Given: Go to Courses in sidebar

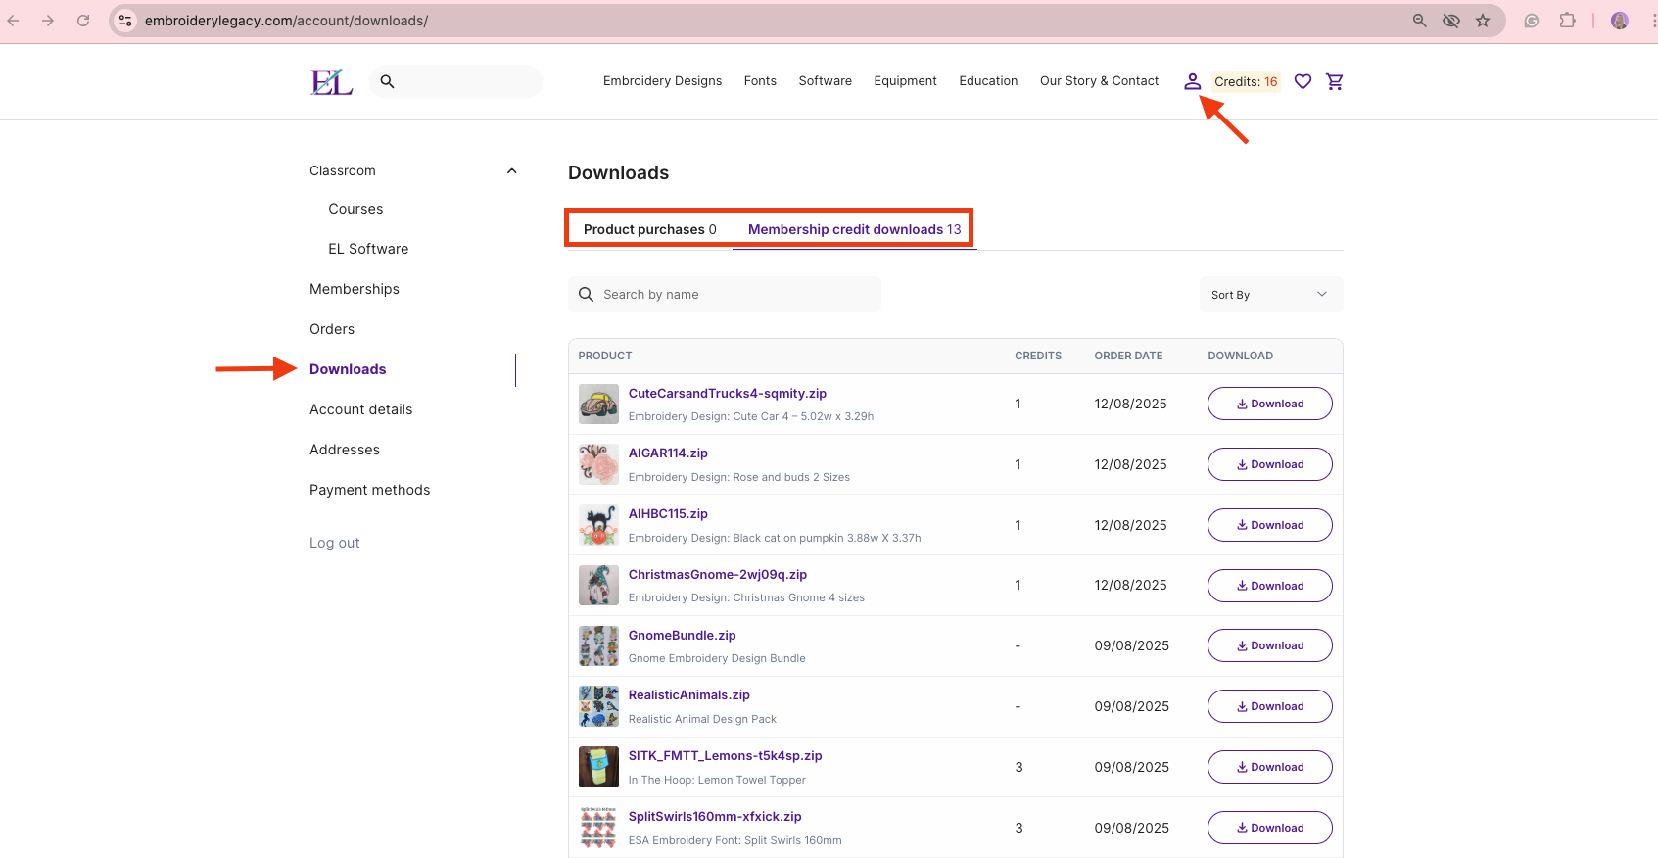Looking at the screenshot, I should [x=355, y=209].
